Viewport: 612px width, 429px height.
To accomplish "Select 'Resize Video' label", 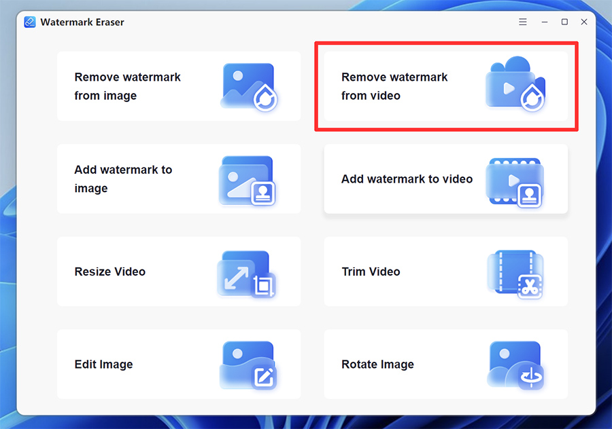I will 110,272.
